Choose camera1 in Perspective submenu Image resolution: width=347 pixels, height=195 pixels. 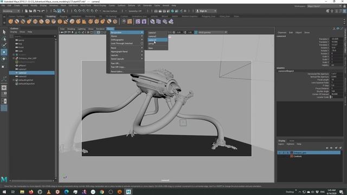[158, 32]
